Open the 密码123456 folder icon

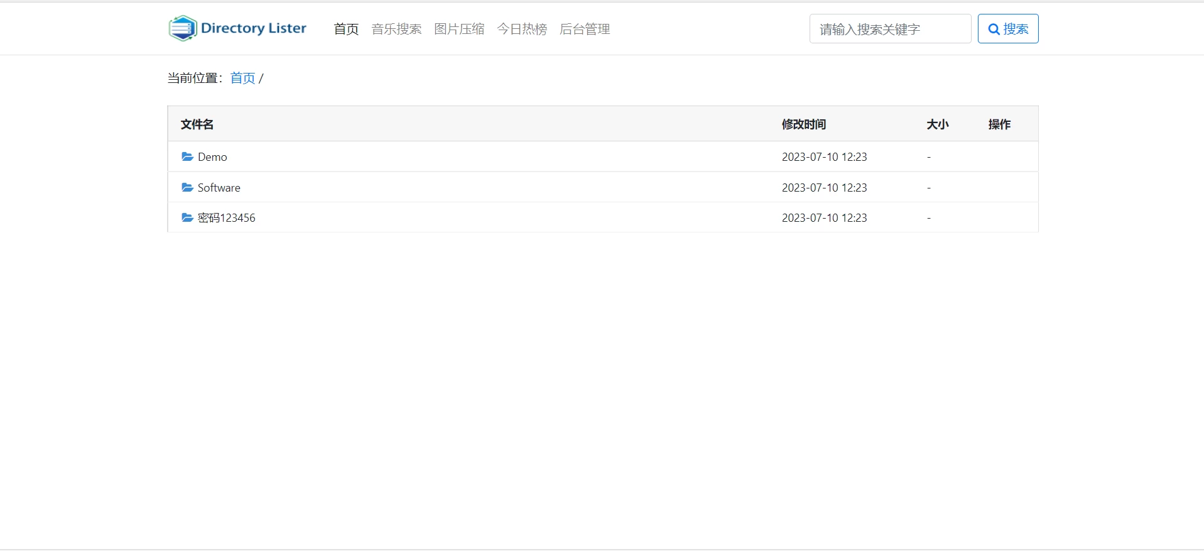[x=187, y=217]
